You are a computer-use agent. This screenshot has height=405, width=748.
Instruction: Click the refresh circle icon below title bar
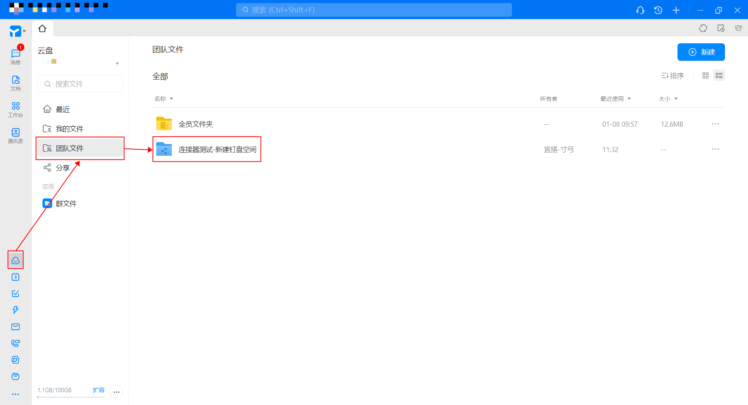tap(703, 28)
